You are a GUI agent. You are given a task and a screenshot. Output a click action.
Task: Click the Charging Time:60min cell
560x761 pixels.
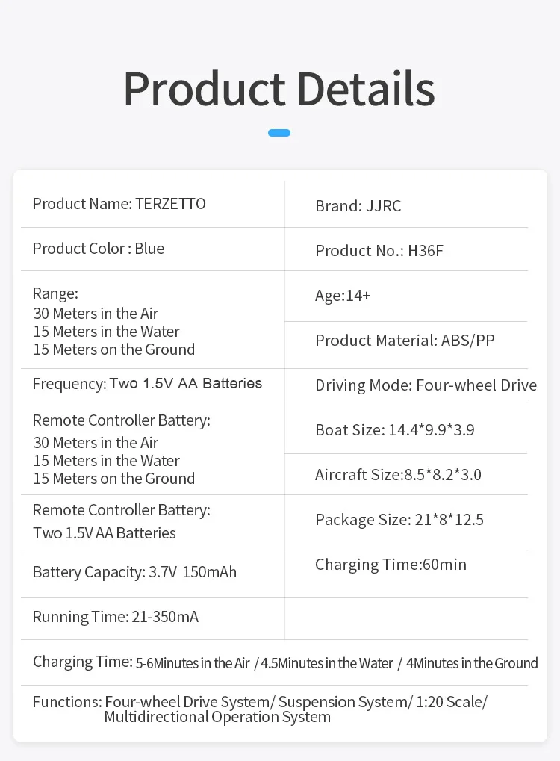[x=391, y=565]
